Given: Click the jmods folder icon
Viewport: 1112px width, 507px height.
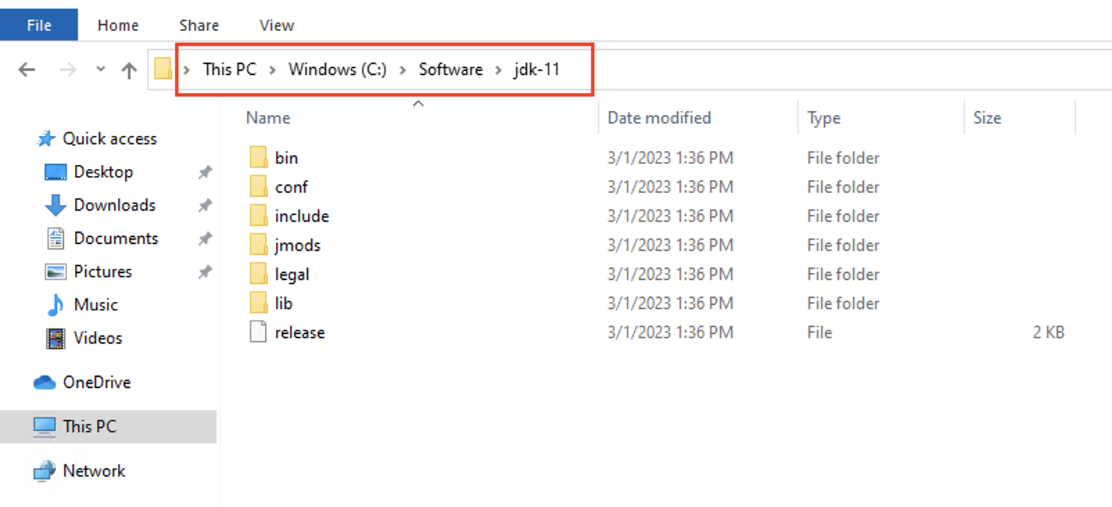Looking at the screenshot, I should coord(259,244).
